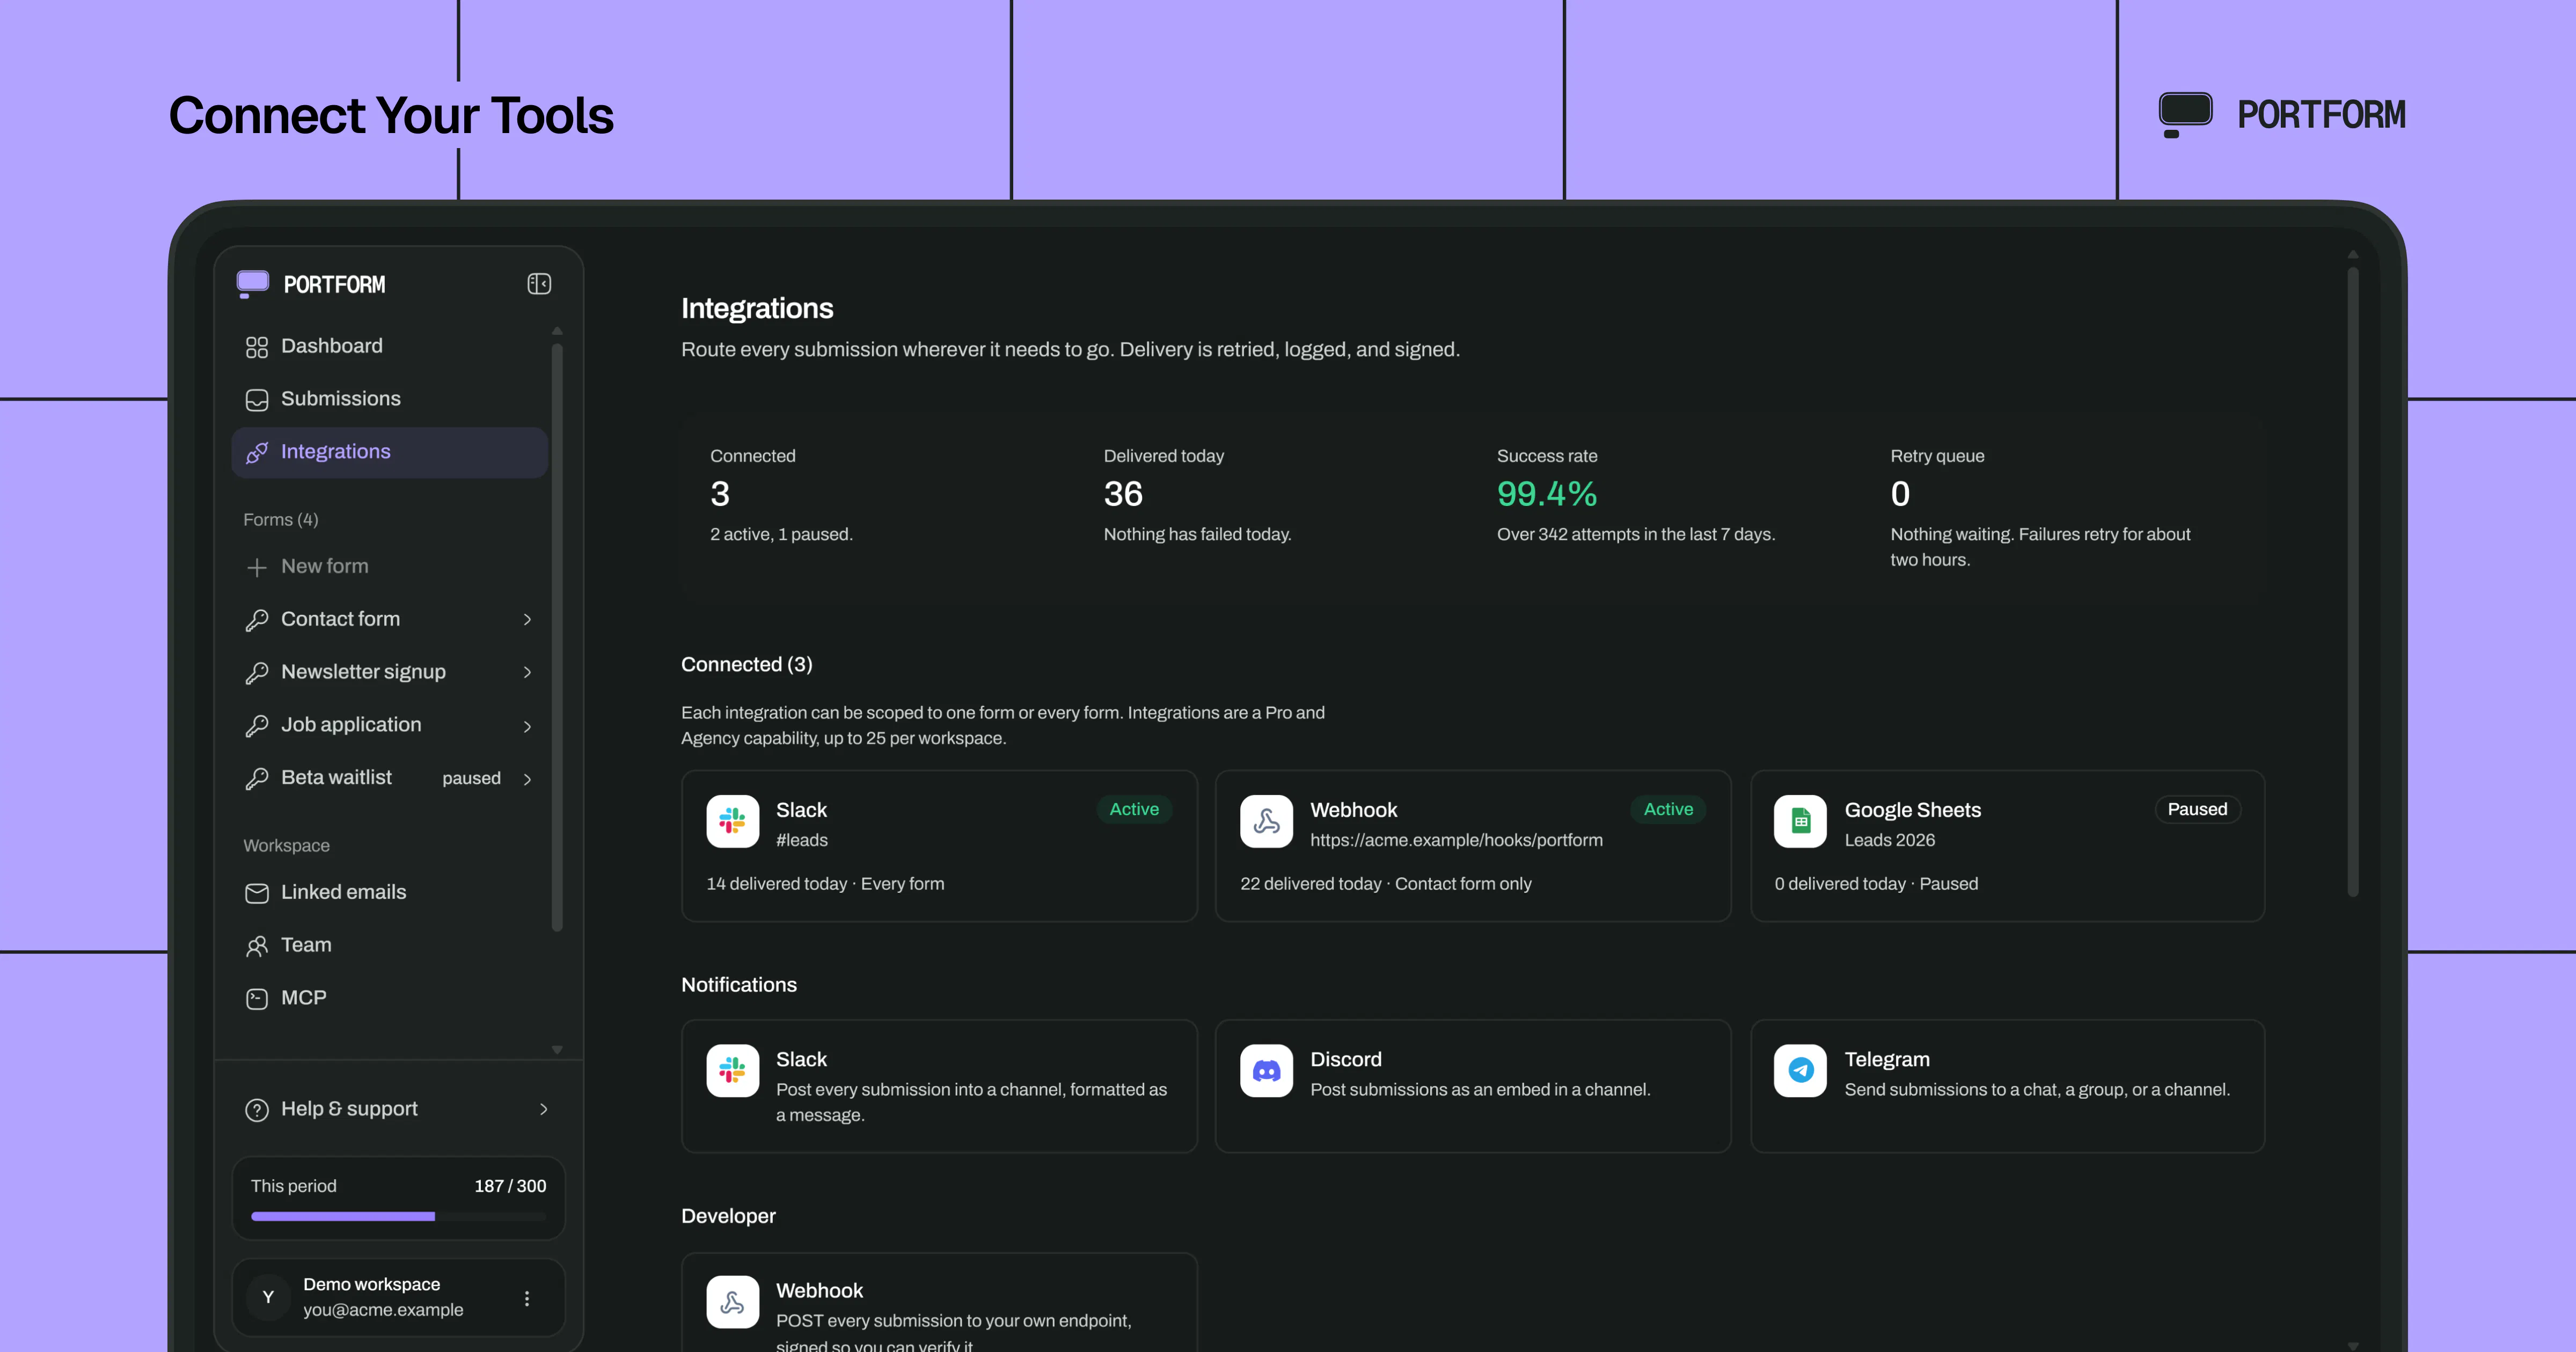Collapse the sidebar with the panel toggle icon
The height and width of the screenshot is (1352, 2576).
tap(539, 284)
